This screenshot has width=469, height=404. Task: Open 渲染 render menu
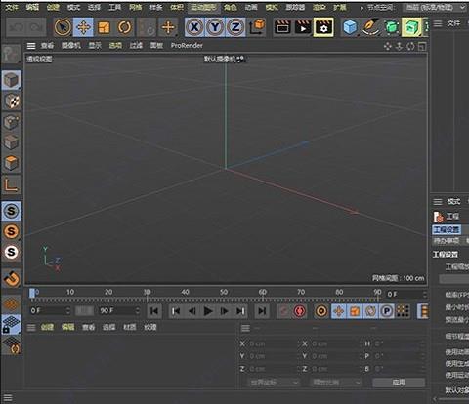[319, 7]
